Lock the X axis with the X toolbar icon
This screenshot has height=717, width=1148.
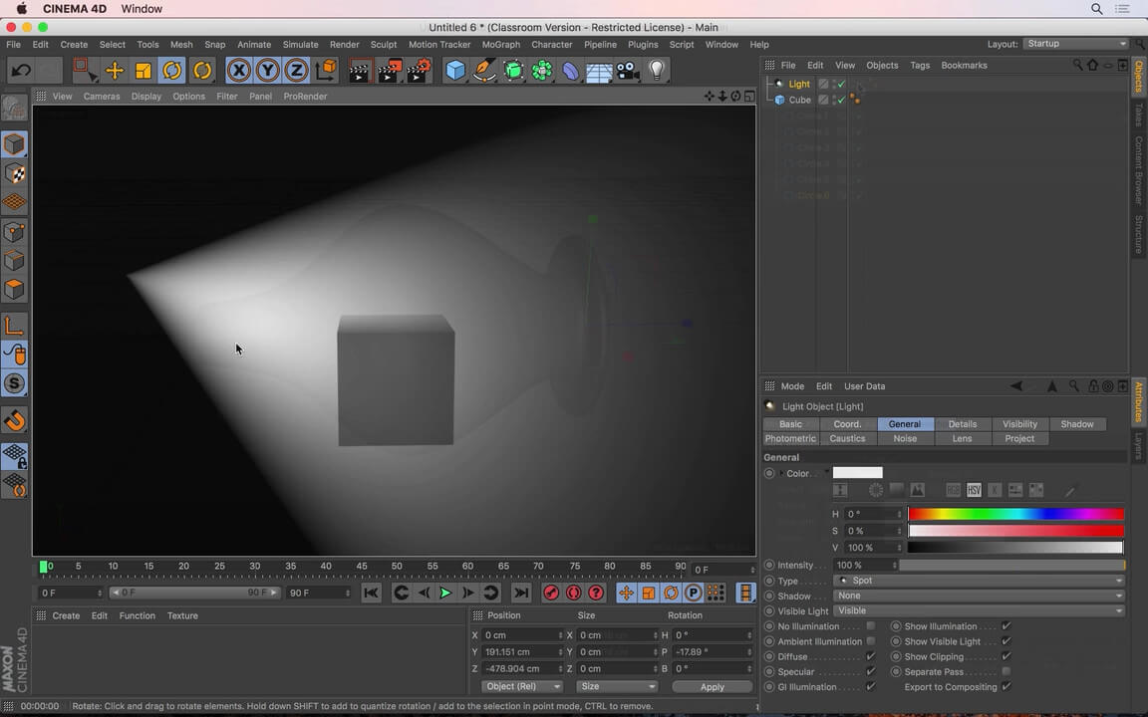point(239,70)
